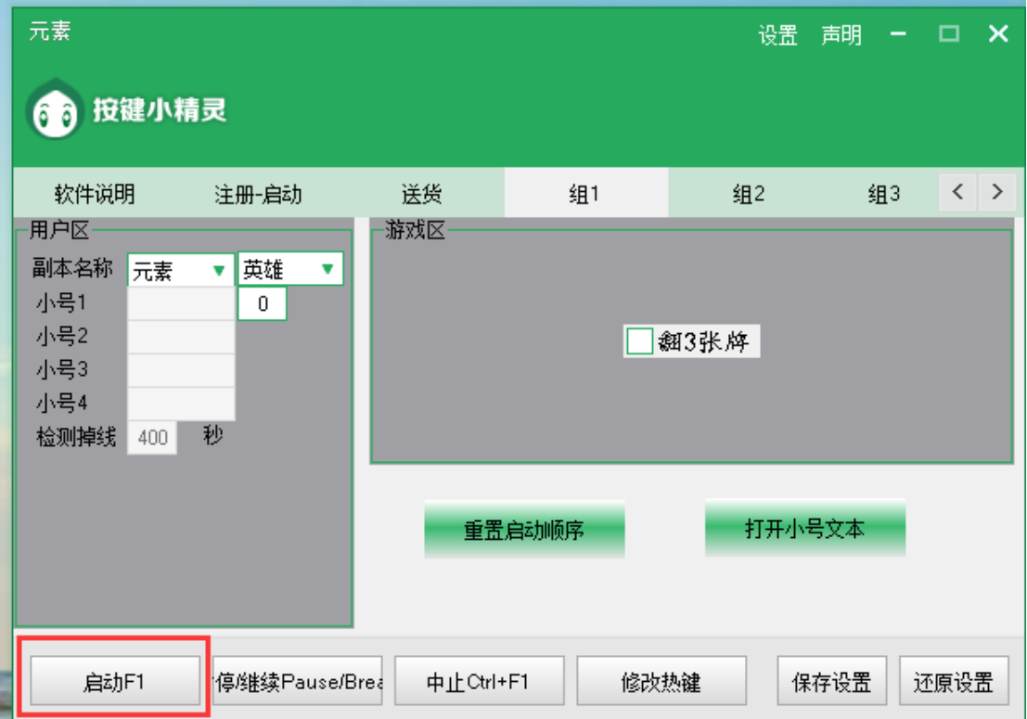
Task: Click the 修改热键 button
Action: click(x=661, y=682)
